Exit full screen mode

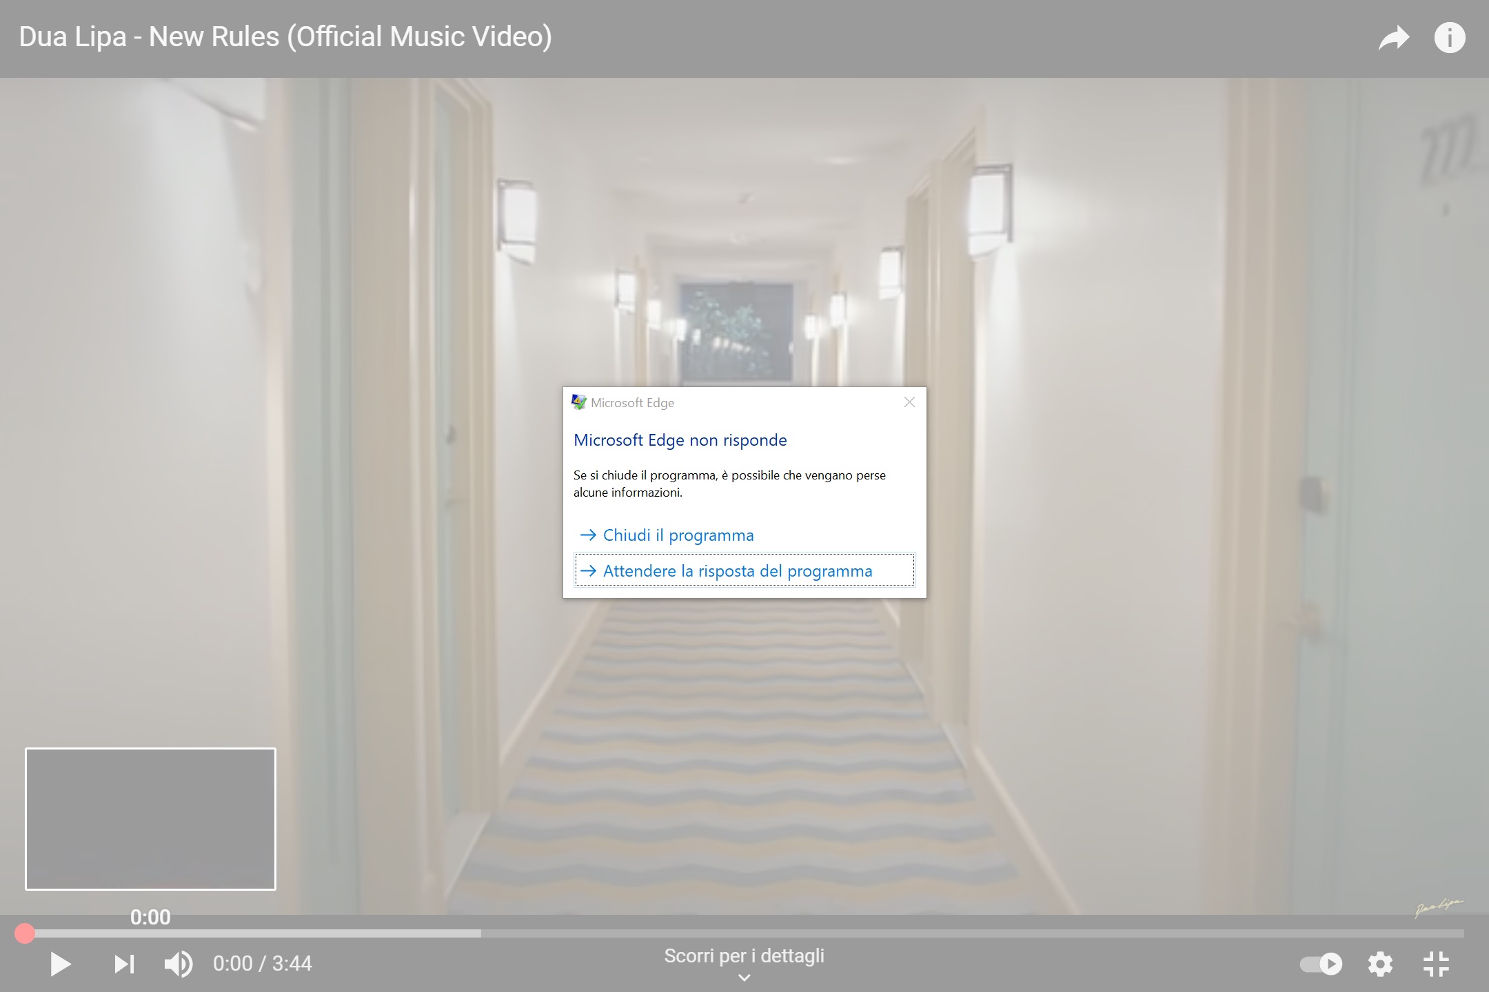tap(1437, 964)
